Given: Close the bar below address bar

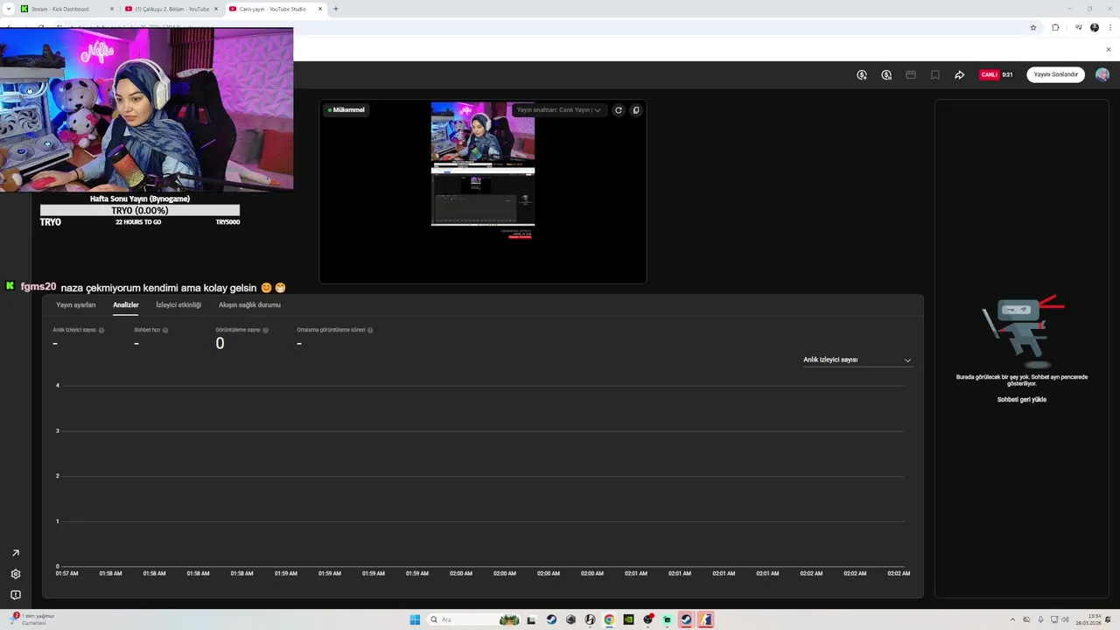Looking at the screenshot, I should click(x=1109, y=49).
